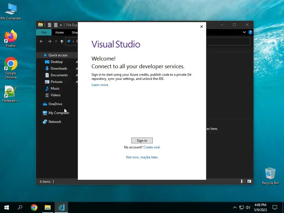Click the Sign in button
The width and height of the screenshot is (284, 213).
click(x=142, y=141)
